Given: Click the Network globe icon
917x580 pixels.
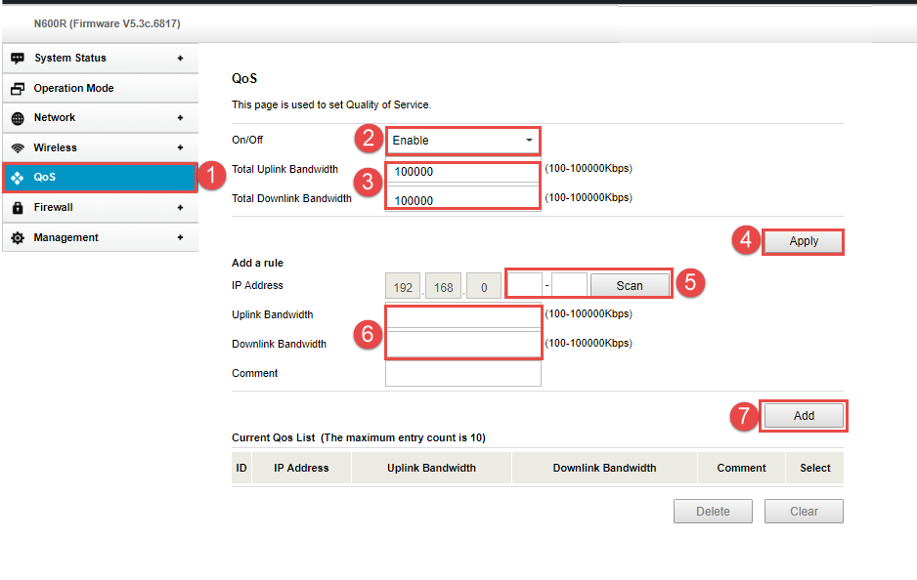Looking at the screenshot, I should pos(18,118).
